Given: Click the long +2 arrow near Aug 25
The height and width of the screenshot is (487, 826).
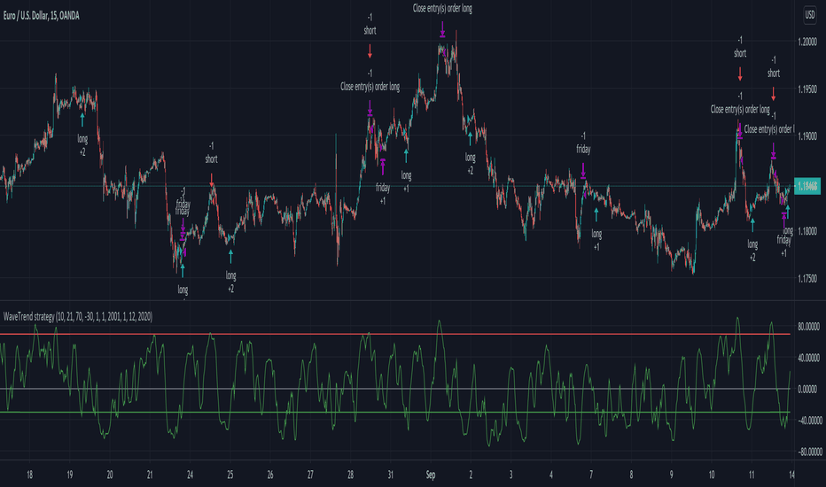Looking at the screenshot, I should tap(230, 256).
